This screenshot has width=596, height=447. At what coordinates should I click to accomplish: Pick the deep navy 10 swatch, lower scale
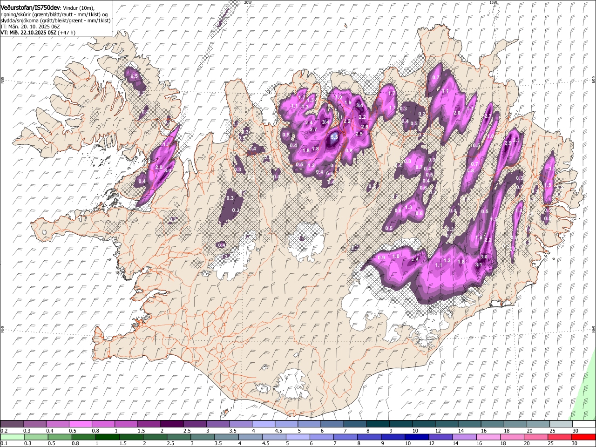pyautogui.click(x=416, y=437)
